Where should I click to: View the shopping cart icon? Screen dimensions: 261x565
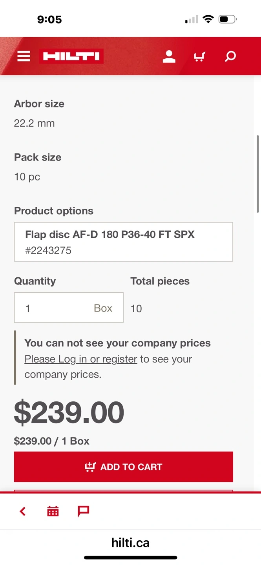coord(199,57)
